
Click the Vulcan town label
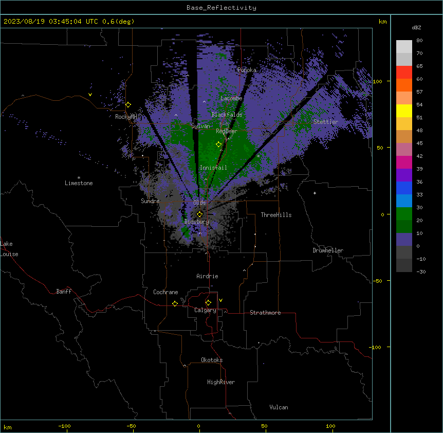279,407
